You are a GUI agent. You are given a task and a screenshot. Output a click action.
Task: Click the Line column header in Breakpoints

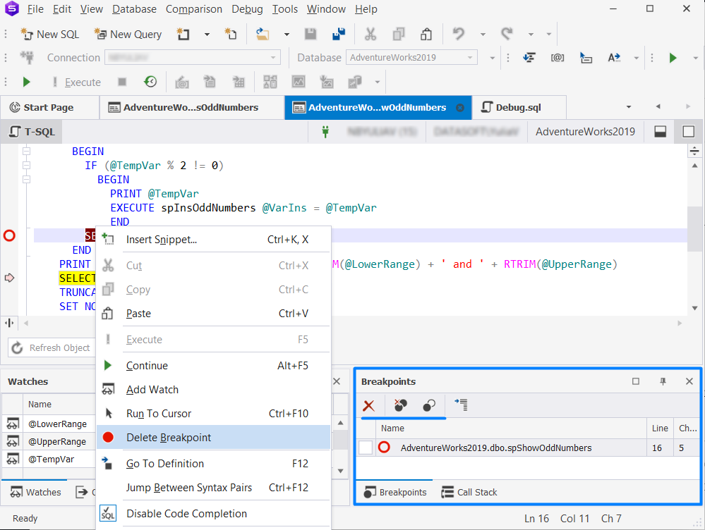click(660, 428)
